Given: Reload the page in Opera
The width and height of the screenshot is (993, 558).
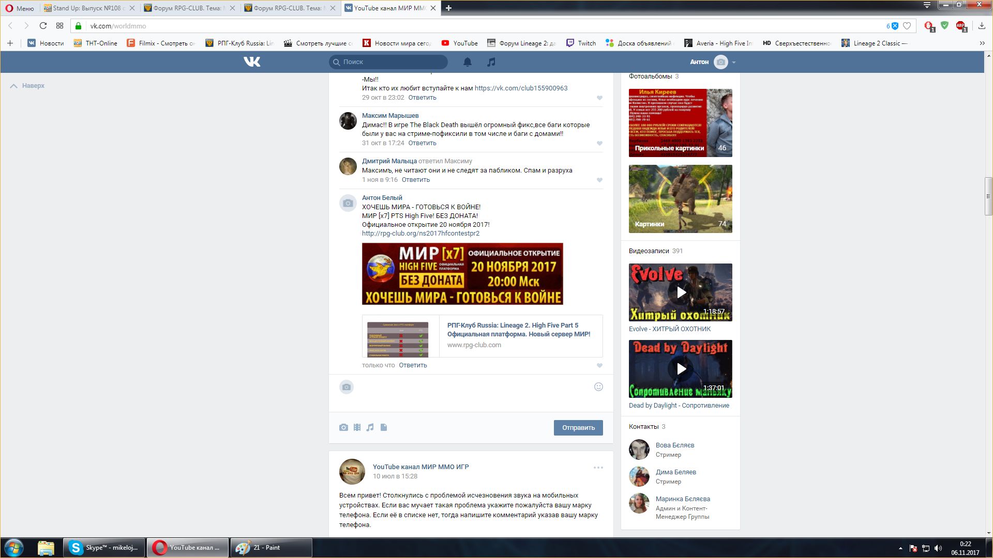Looking at the screenshot, I should (43, 26).
